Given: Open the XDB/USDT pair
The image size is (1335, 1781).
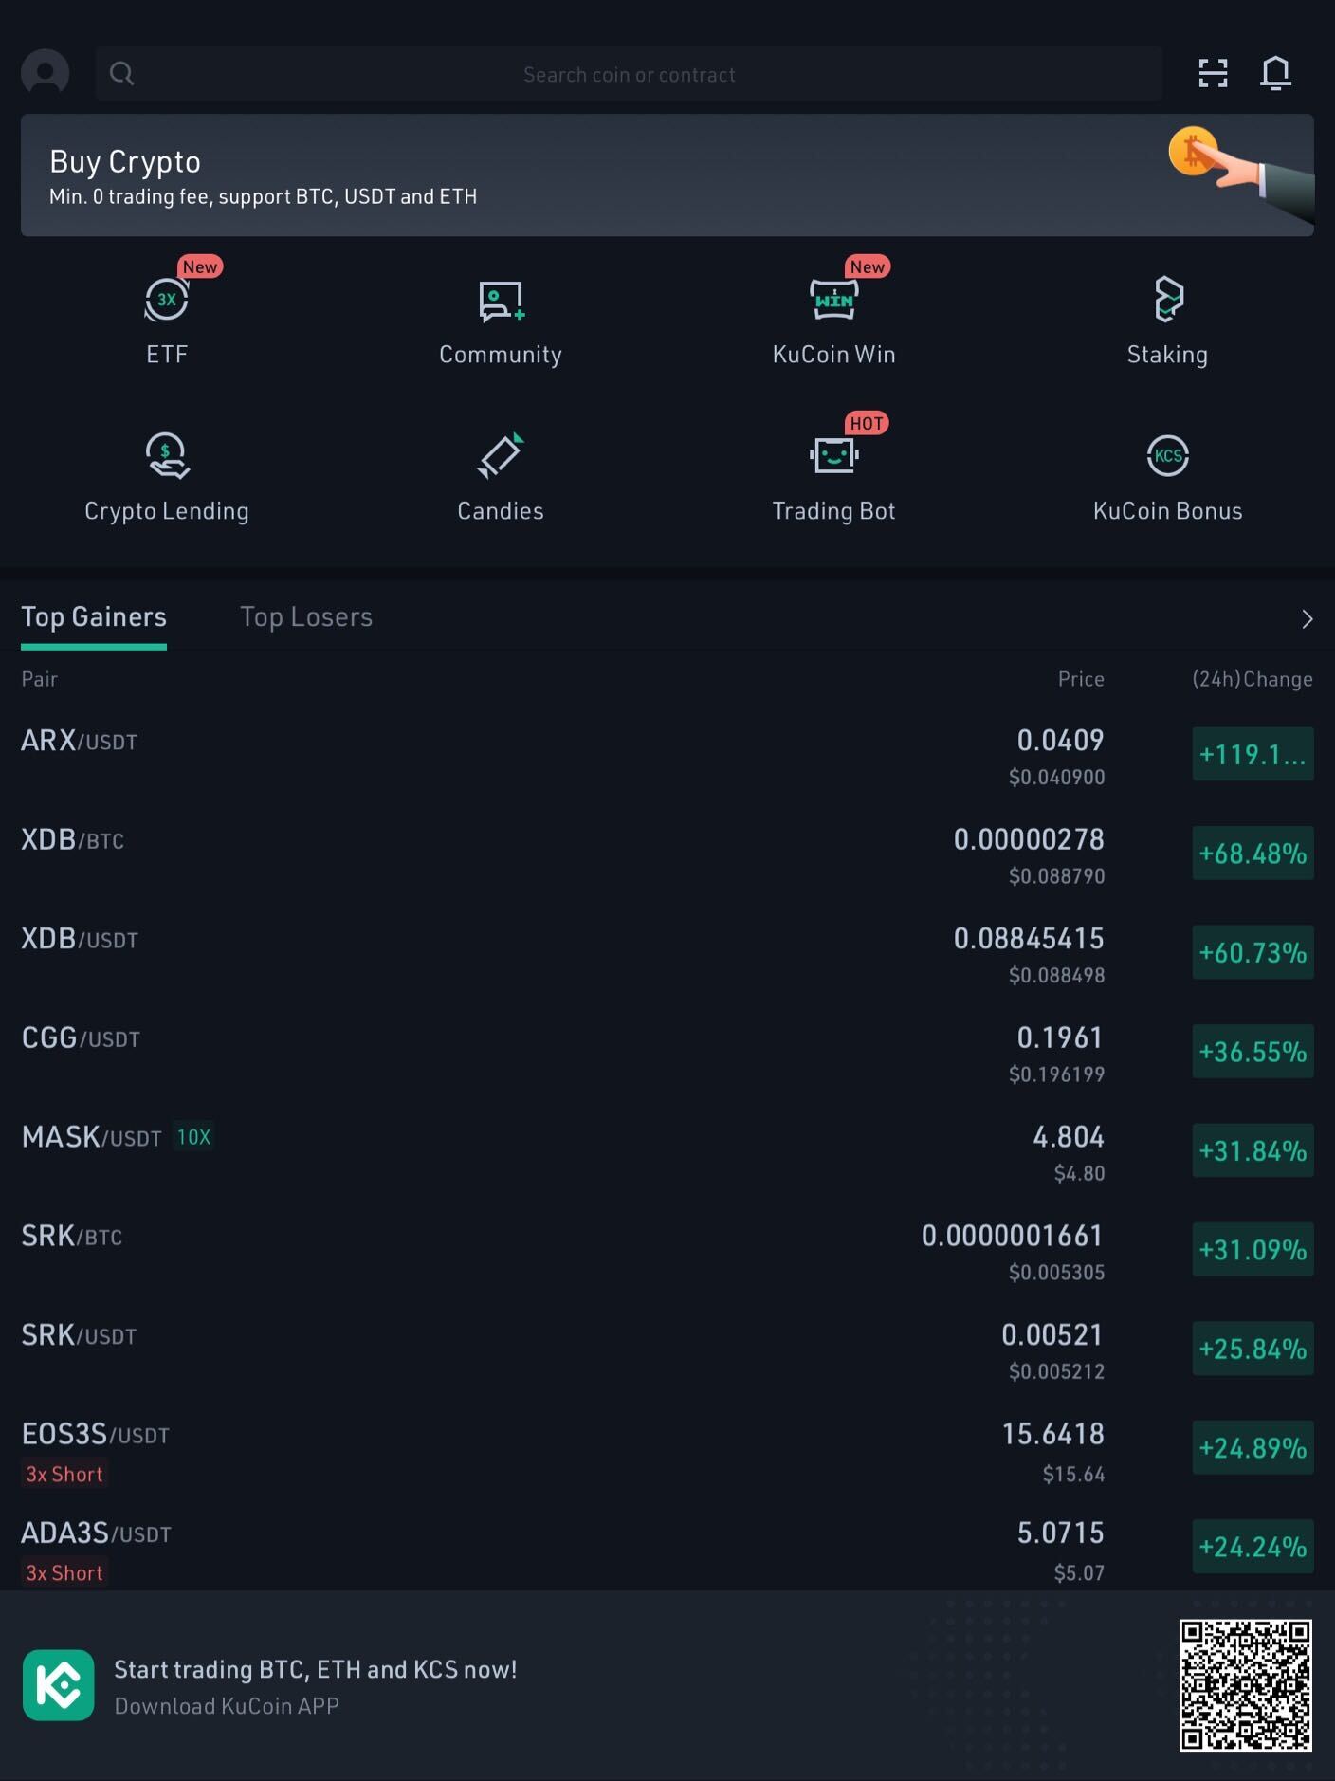Looking at the screenshot, I should [667, 953].
